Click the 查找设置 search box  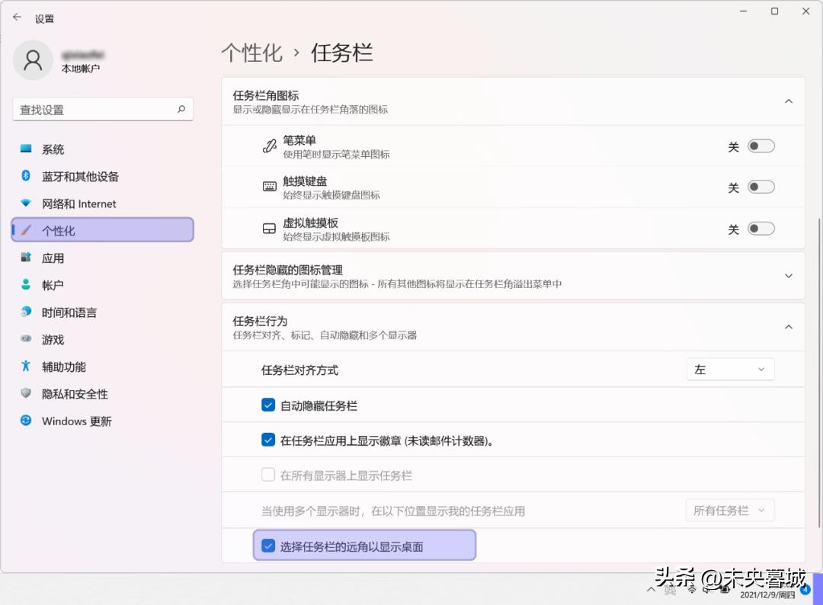pyautogui.click(x=102, y=109)
